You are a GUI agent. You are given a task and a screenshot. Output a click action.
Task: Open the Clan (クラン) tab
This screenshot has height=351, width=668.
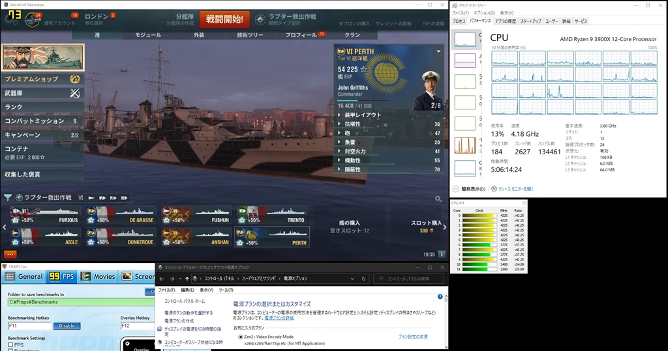352,35
